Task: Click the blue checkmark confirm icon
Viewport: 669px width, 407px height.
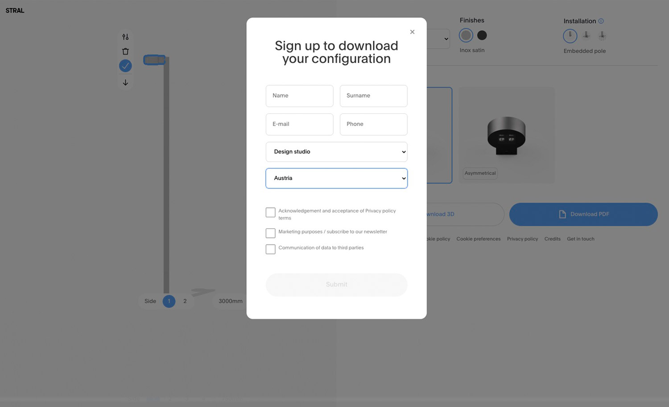Action: (125, 66)
